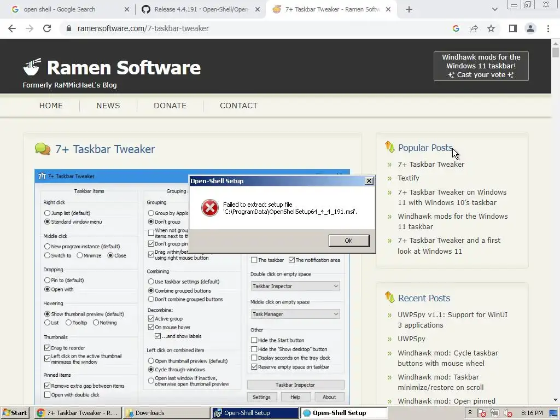Go back in browser history

[x=12, y=28]
